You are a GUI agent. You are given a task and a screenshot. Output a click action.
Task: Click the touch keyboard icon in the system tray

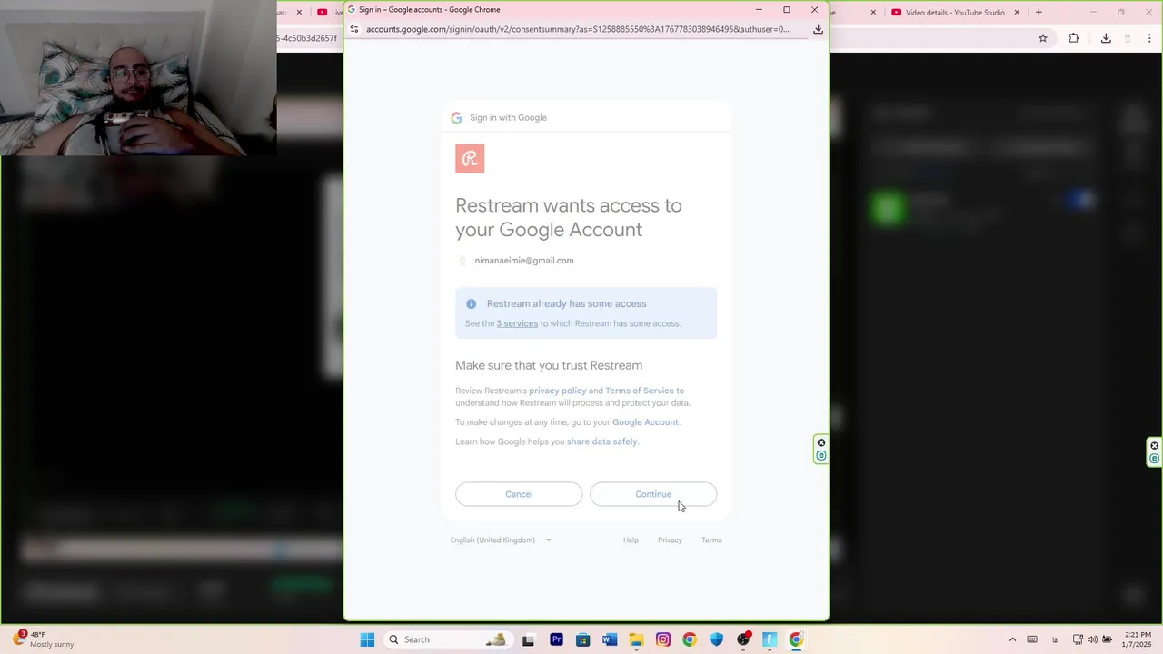1032,639
